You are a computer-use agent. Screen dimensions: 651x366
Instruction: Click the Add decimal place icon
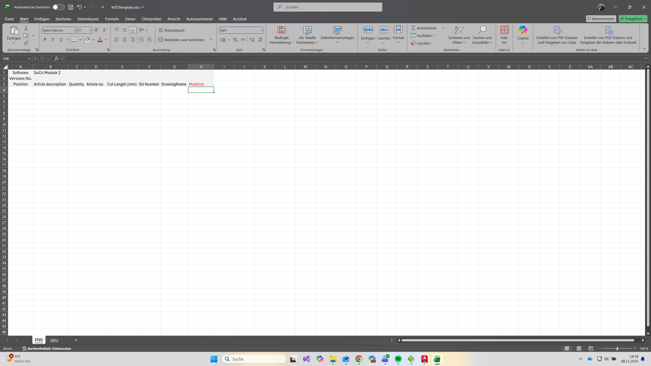[x=252, y=40]
